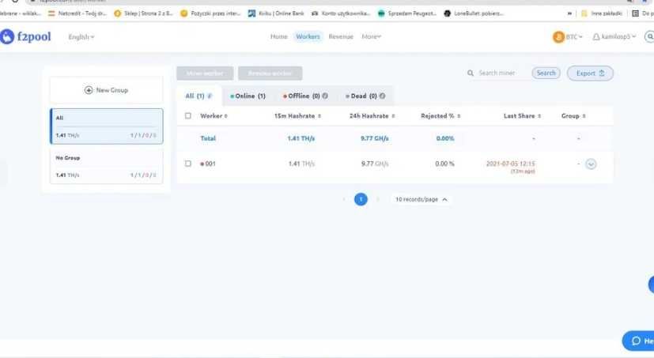Image resolution: width=654 pixels, height=358 pixels.
Task: Switch to the Dead (0) tab
Action: (x=365, y=96)
